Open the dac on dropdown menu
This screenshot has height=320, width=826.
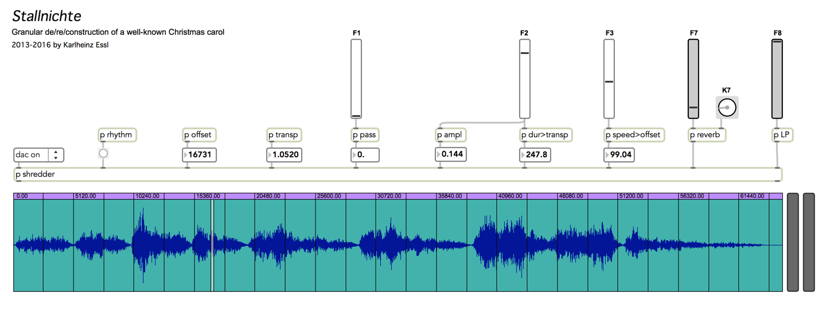coord(38,155)
